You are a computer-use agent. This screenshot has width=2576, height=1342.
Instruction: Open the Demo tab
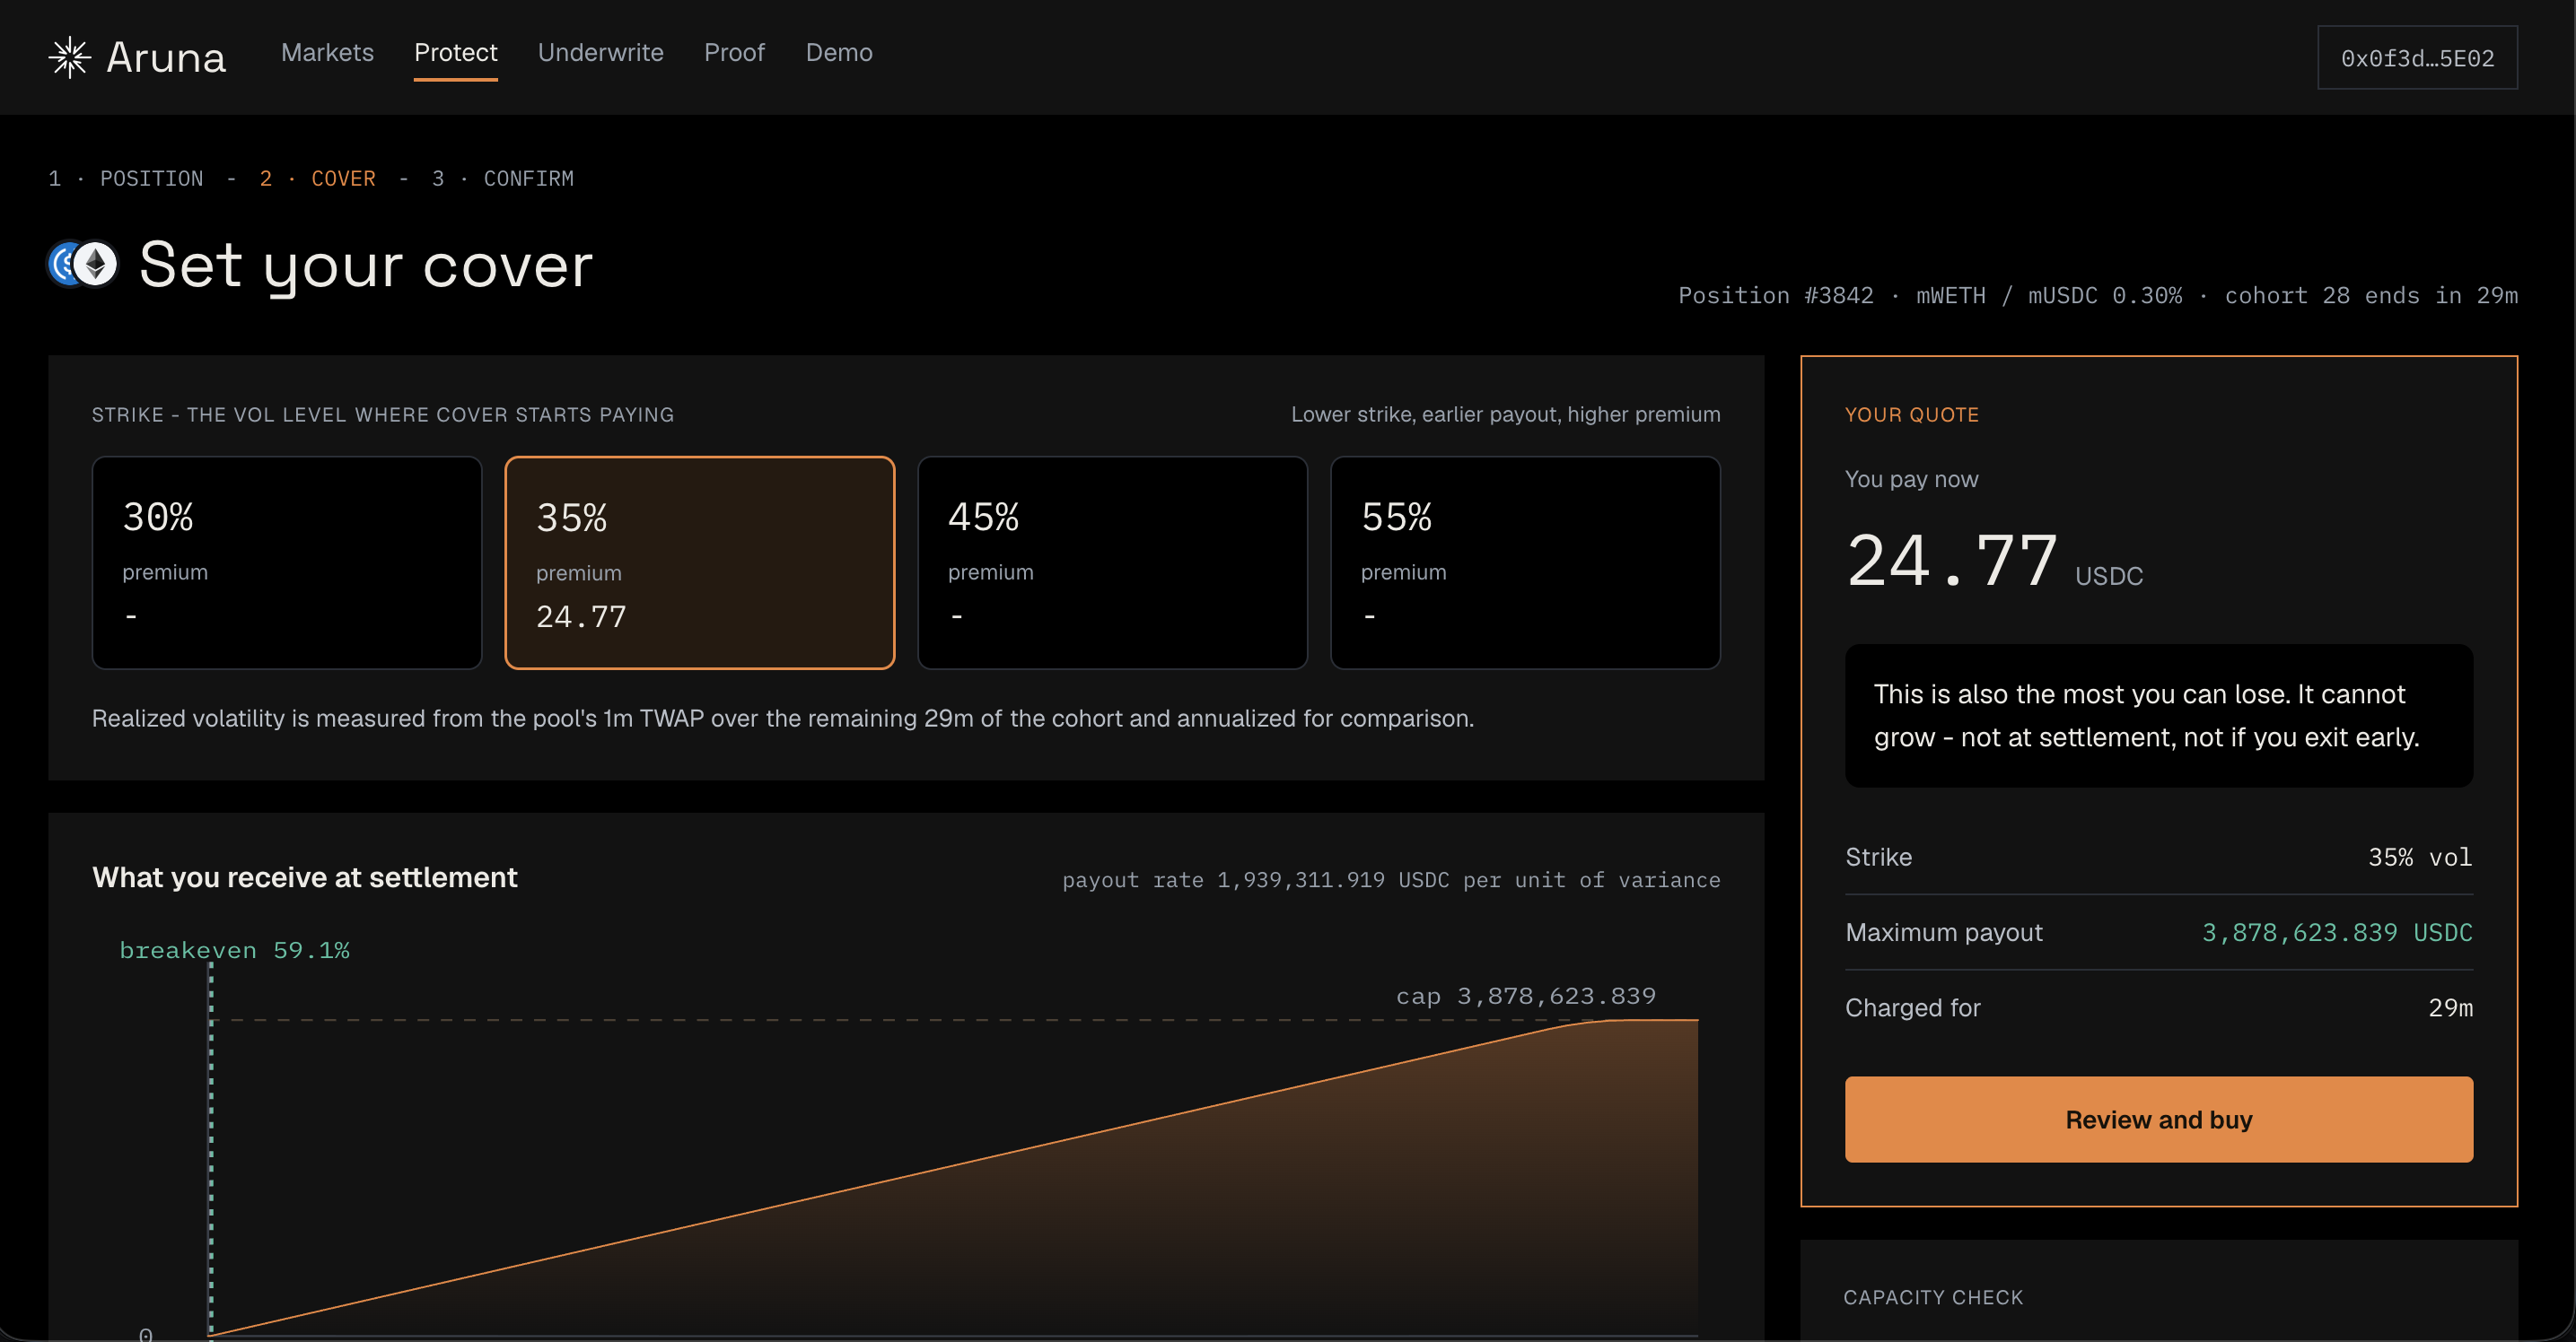pyautogui.click(x=839, y=52)
